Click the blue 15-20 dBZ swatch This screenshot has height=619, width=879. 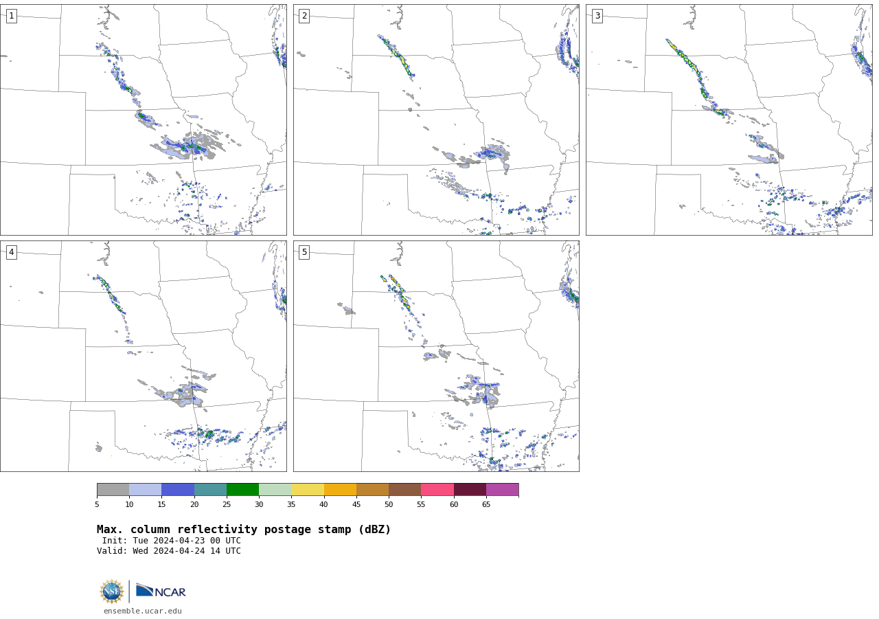tap(178, 489)
